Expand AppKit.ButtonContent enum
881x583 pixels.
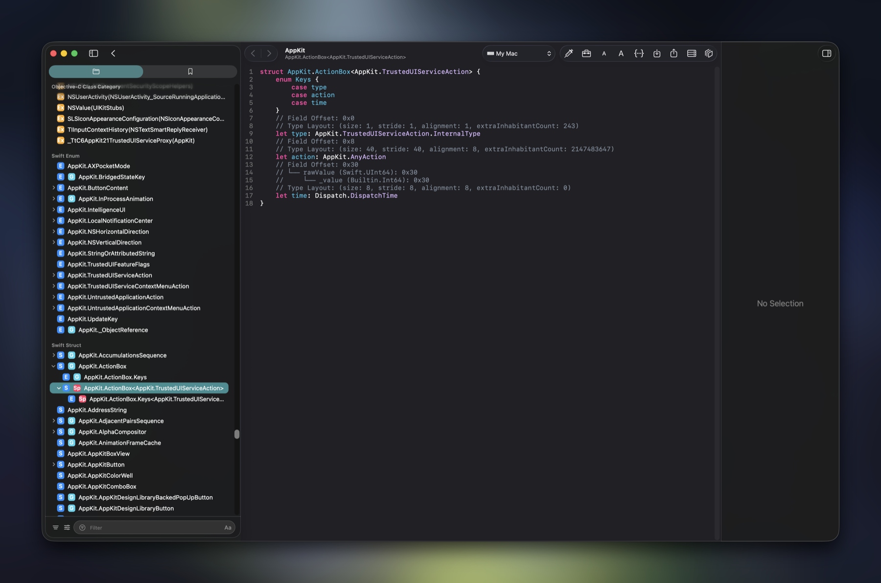click(53, 188)
